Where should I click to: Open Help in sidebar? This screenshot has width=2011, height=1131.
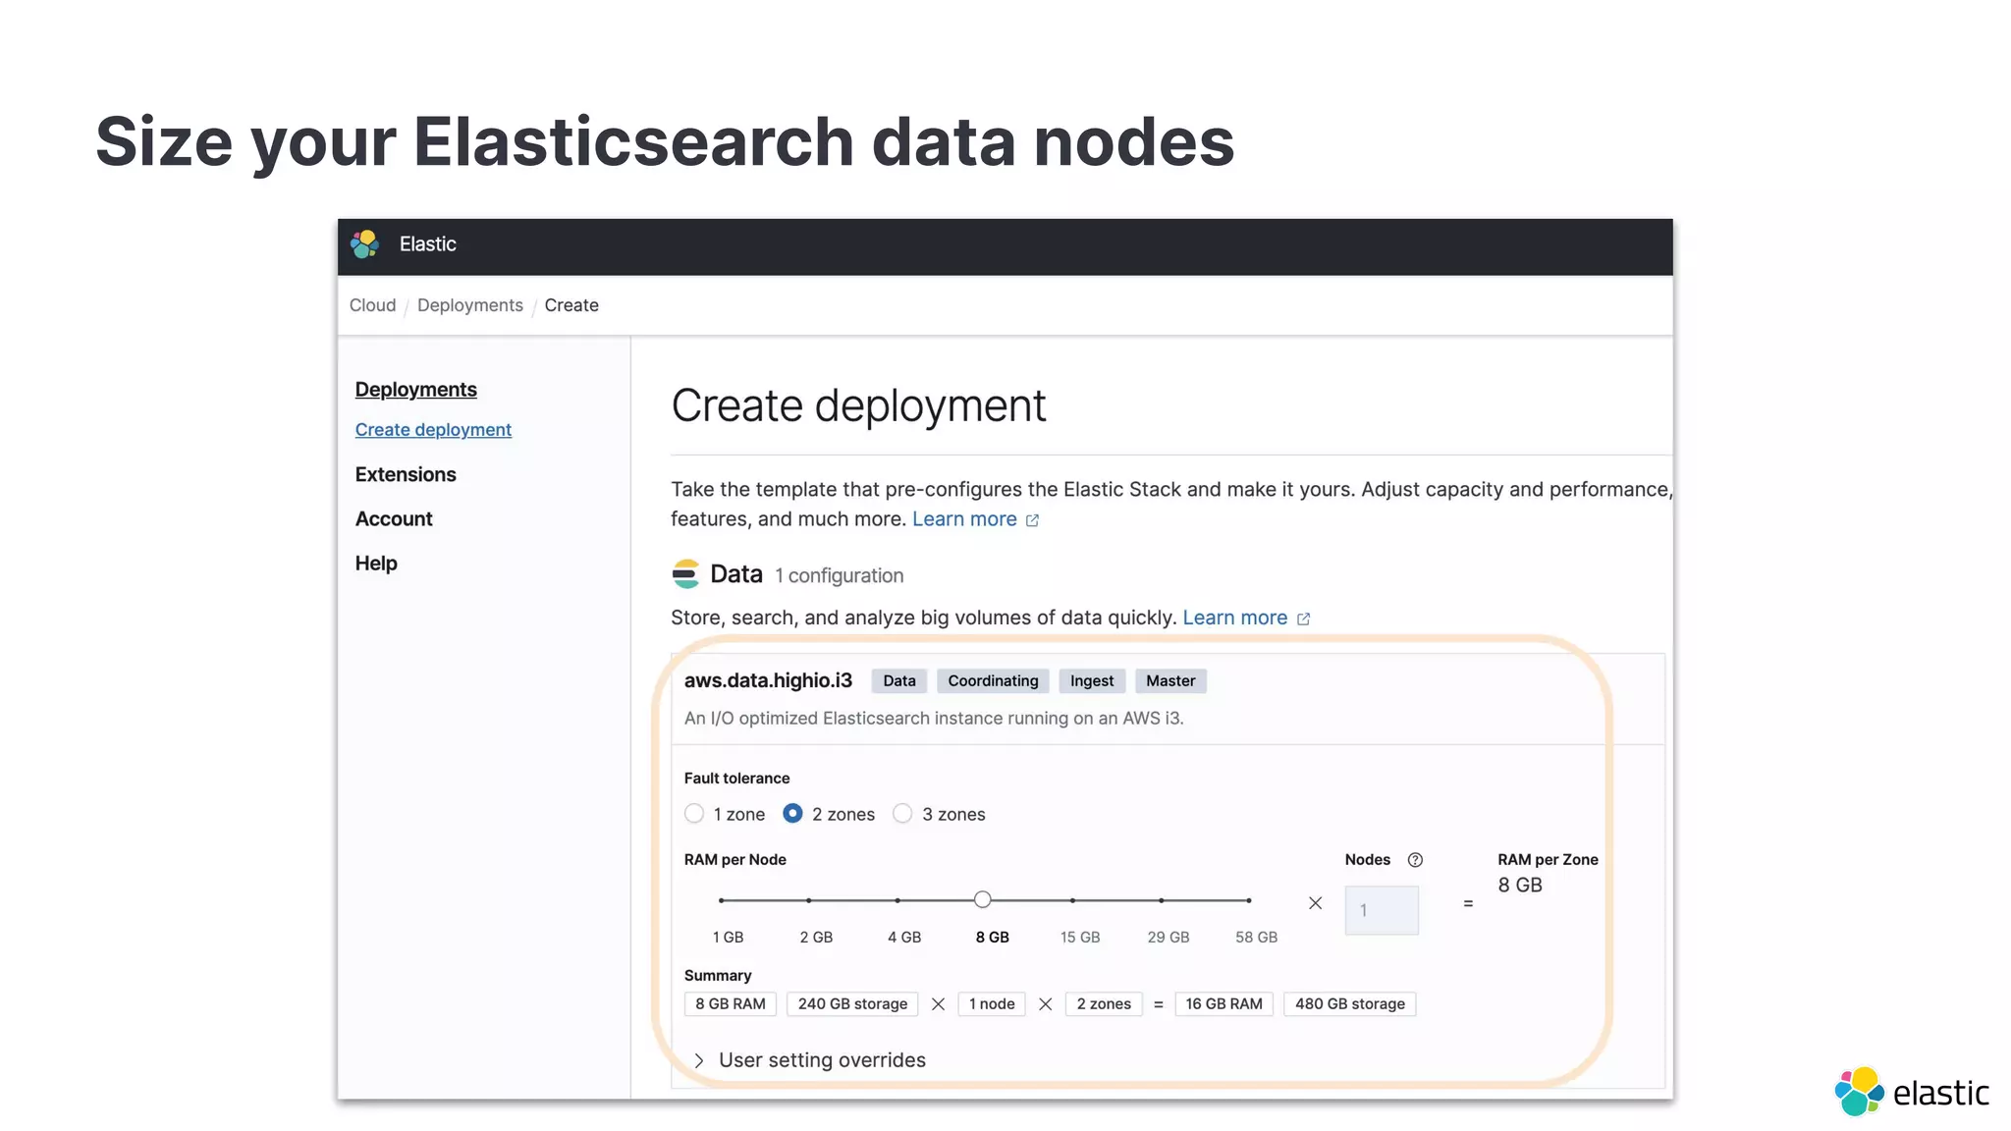376,564
